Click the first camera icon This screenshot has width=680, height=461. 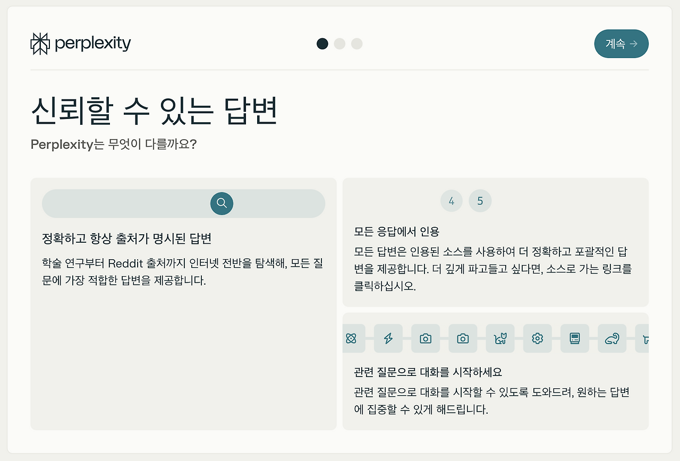(x=426, y=338)
